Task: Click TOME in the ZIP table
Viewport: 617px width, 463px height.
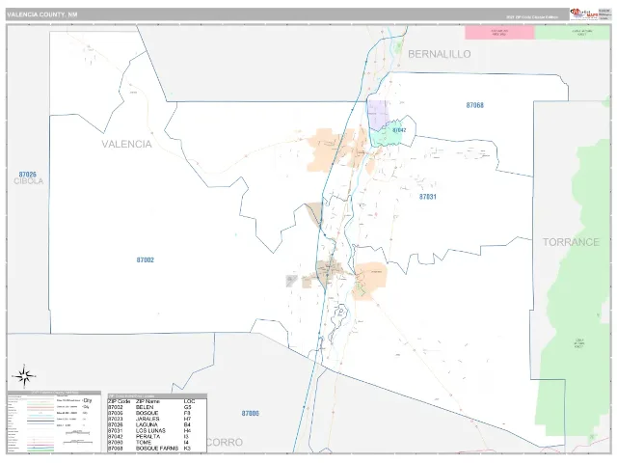Action: [144, 443]
